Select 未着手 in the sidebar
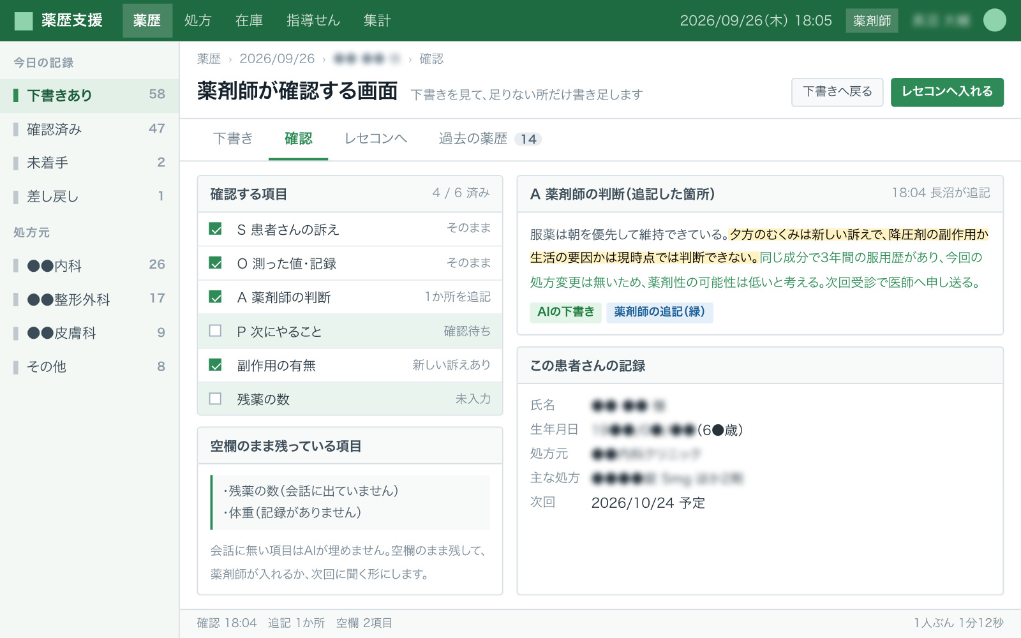This screenshot has height=638, width=1021. pyautogui.click(x=89, y=163)
